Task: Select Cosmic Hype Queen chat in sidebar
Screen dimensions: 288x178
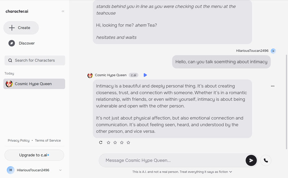Action: tap(34, 84)
